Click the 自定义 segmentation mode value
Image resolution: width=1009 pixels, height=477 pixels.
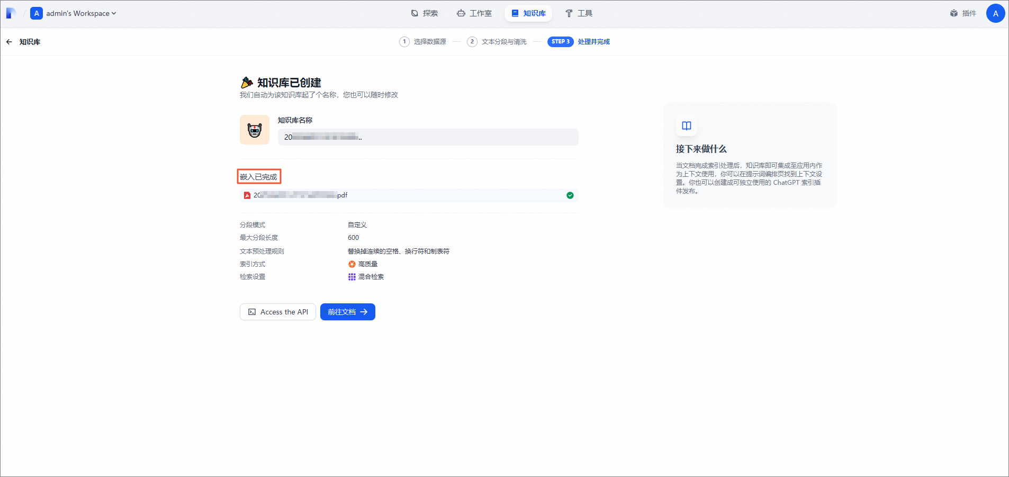pyautogui.click(x=357, y=225)
